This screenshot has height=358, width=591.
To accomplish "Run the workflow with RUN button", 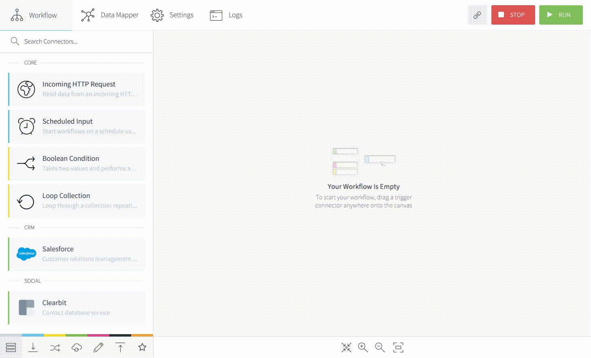I will (x=561, y=15).
